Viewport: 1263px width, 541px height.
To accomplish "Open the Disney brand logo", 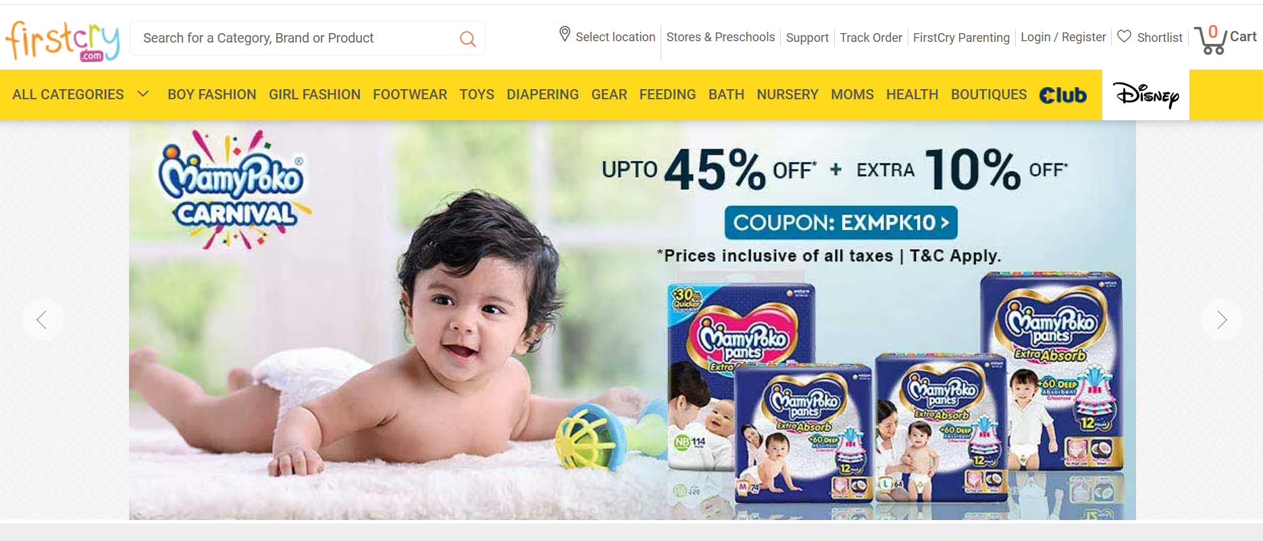I will tap(1145, 95).
